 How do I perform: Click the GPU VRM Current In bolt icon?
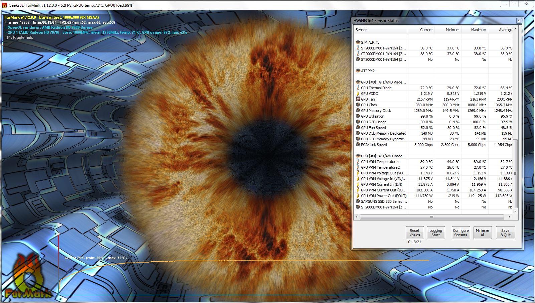pos(358,184)
